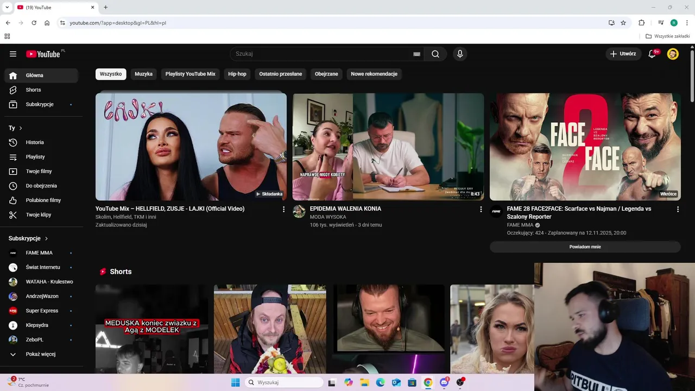
Task: Expand the Ty section chevron
Action: pyautogui.click(x=21, y=128)
